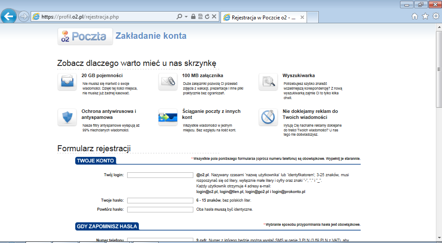Click the 100 MB załącznika paperclip icon
Image resolution: width=442 pixels, height=243 pixels.
coord(168,82)
